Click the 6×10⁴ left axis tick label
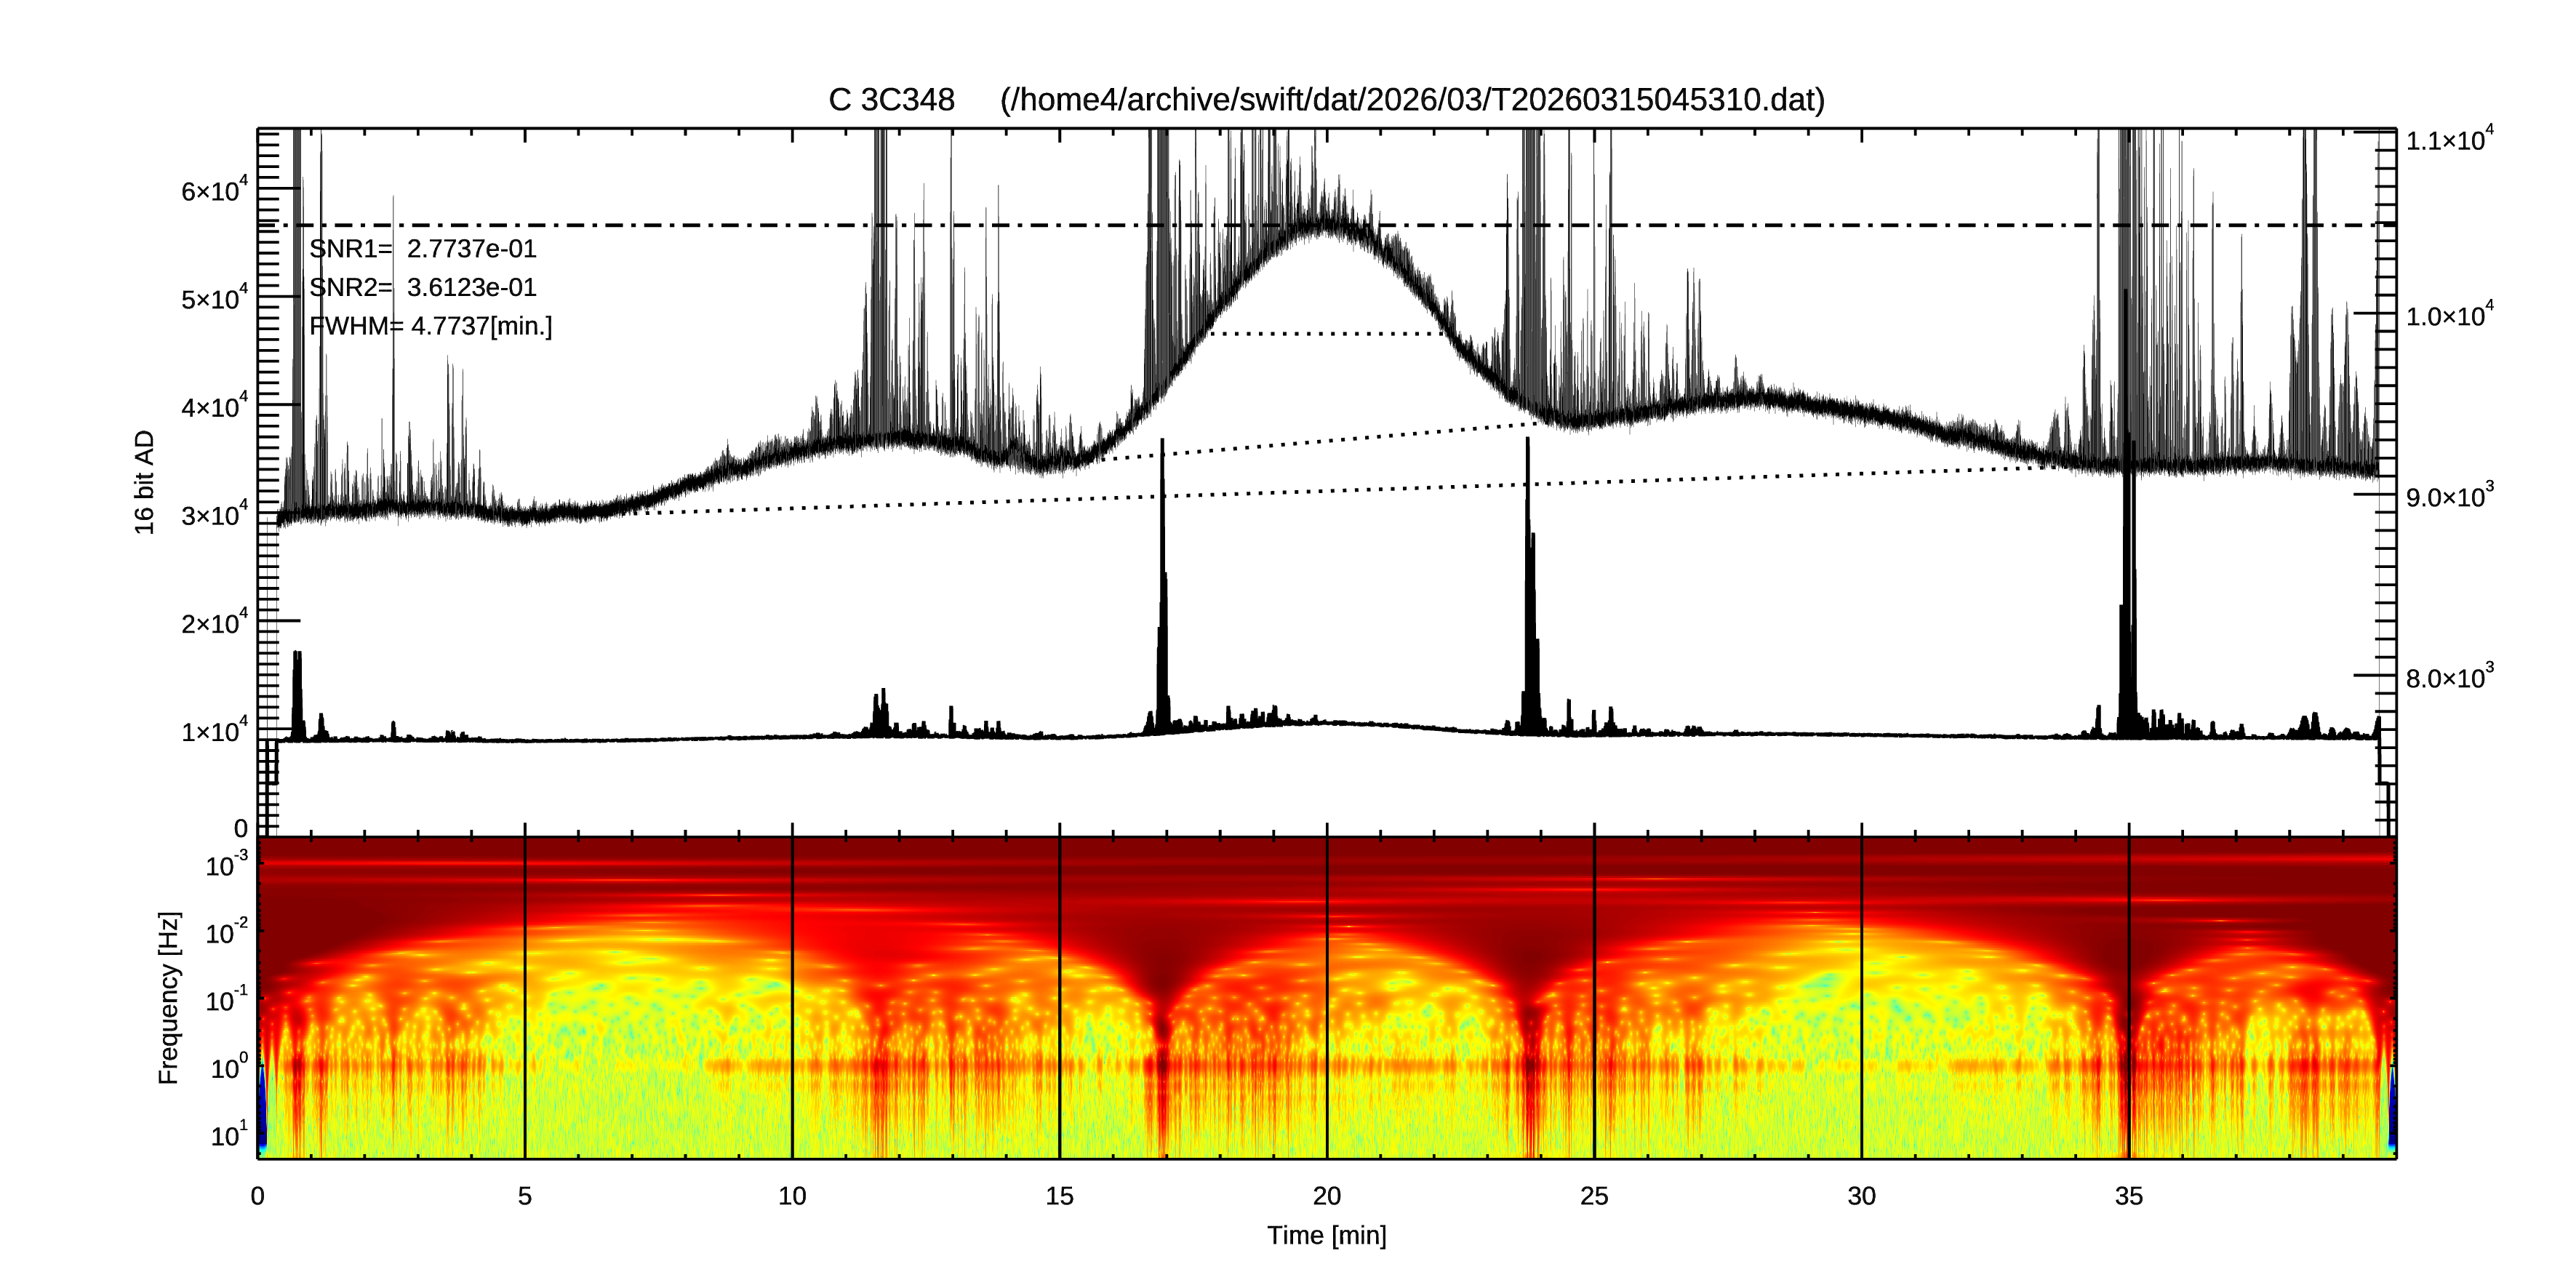 [213, 190]
